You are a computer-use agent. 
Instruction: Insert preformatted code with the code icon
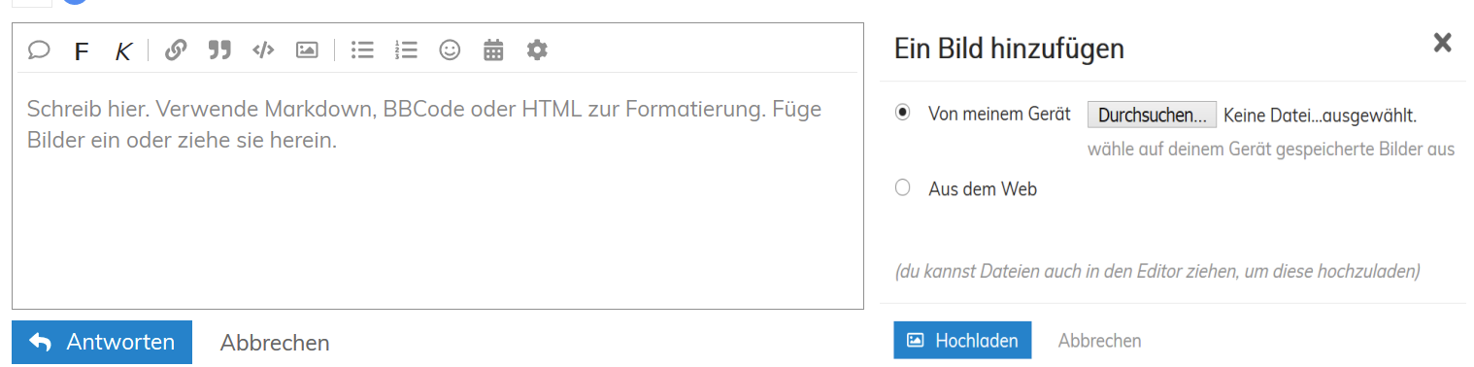(263, 50)
